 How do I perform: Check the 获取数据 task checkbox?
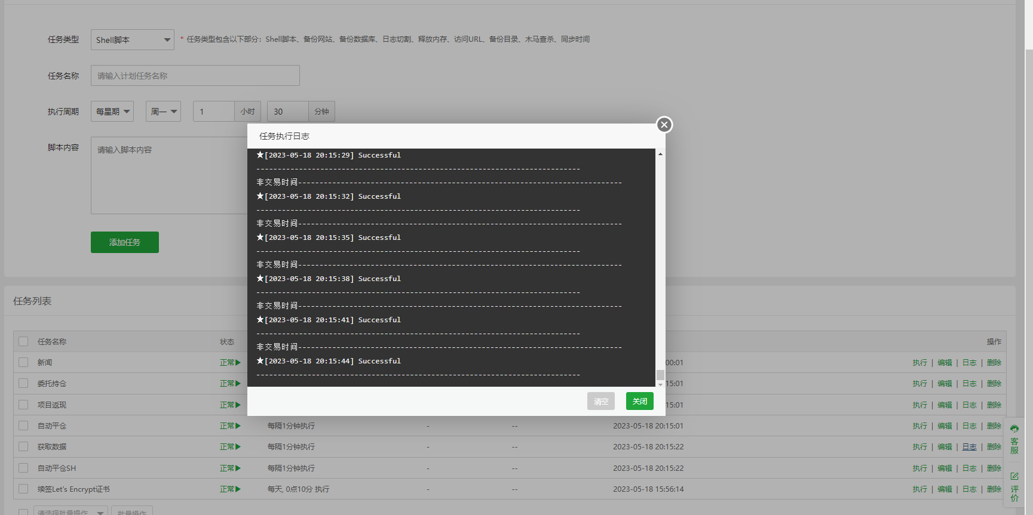23,446
